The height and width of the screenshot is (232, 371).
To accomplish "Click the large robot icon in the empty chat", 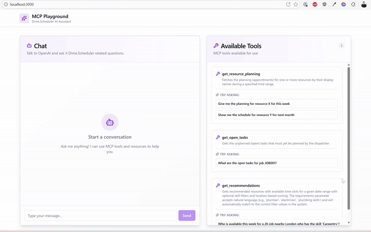I will click(x=110, y=122).
